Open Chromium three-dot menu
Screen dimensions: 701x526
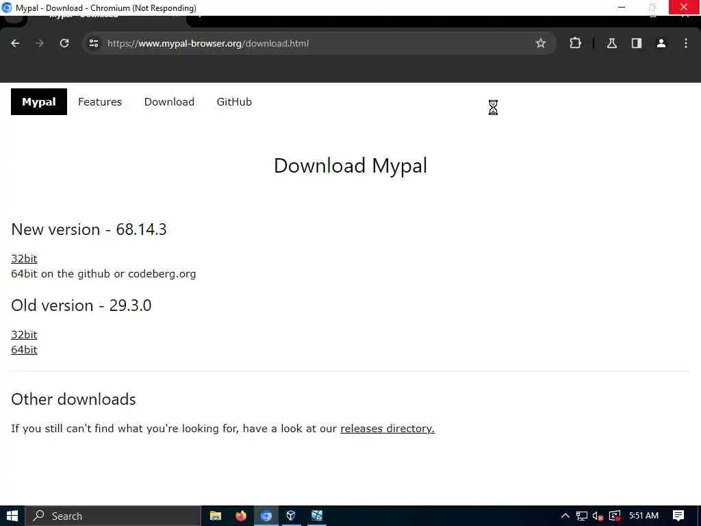(x=686, y=43)
